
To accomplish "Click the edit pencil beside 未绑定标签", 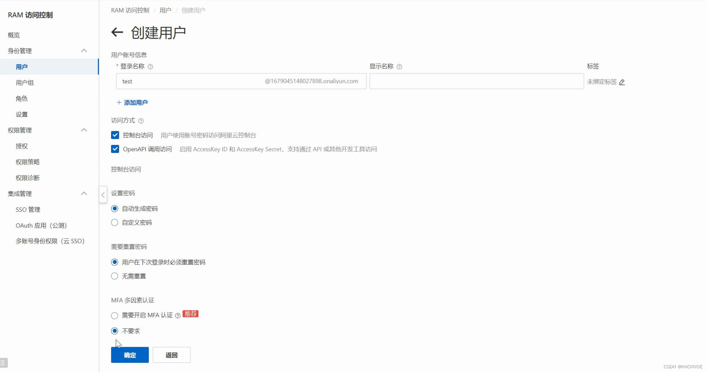I will pos(622,82).
